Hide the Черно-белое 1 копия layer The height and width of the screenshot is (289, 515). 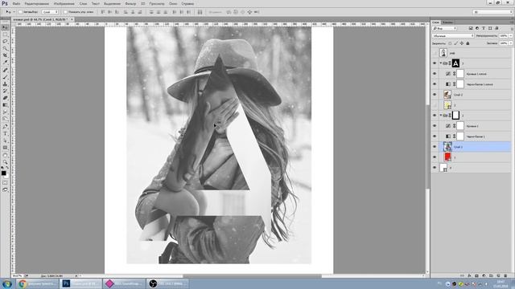(435, 84)
